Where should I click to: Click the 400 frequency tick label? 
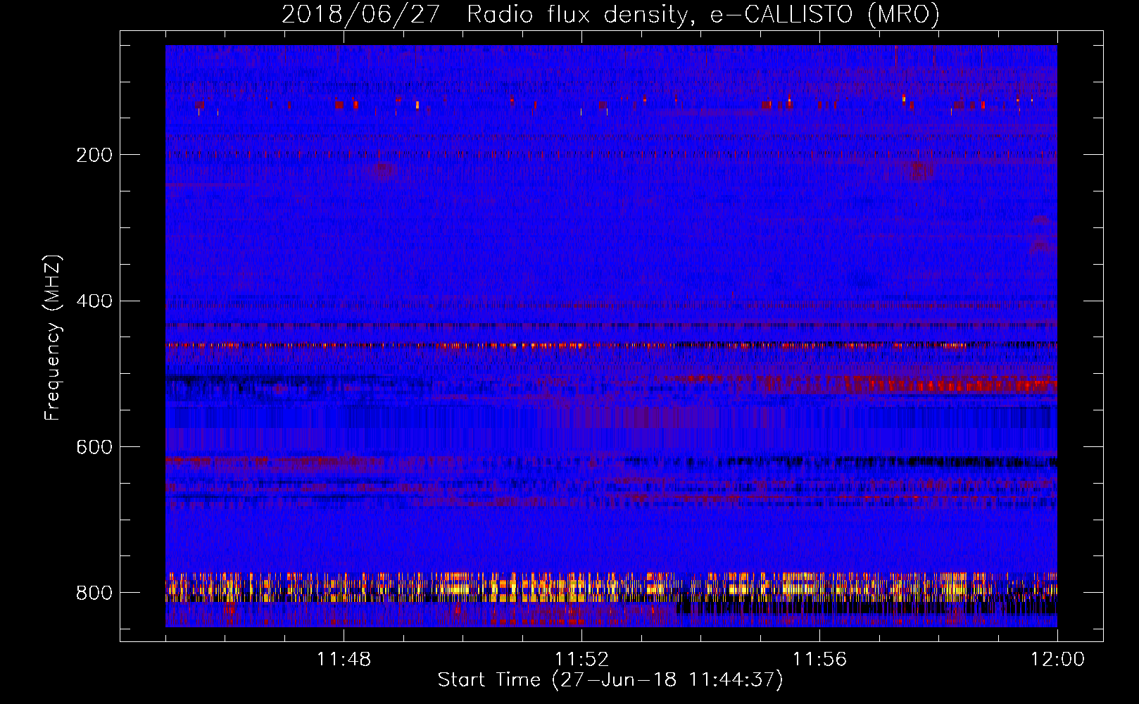click(94, 301)
